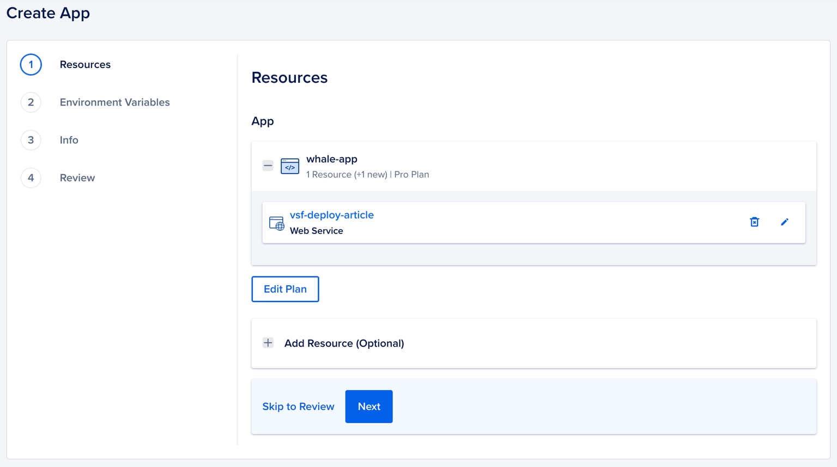
Task: Open the vsf-deploy-article link
Action: [332, 215]
